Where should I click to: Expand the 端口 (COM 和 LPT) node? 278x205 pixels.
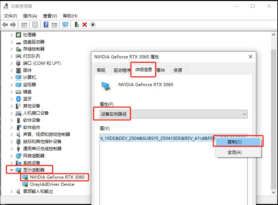point(11,63)
